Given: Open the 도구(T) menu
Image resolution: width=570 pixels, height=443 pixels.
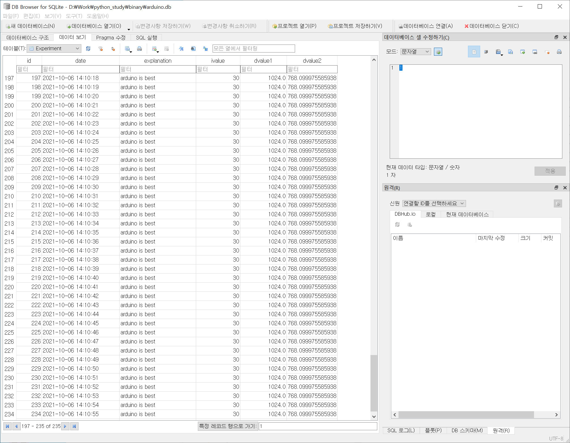Looking at the screenshot, I should [74, 16].
